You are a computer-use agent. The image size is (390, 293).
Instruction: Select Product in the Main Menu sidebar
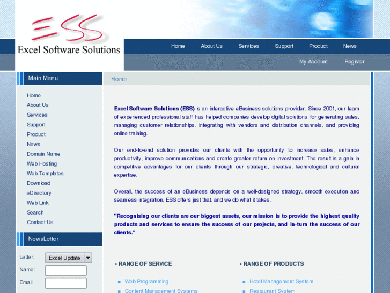tap(36, 134)
